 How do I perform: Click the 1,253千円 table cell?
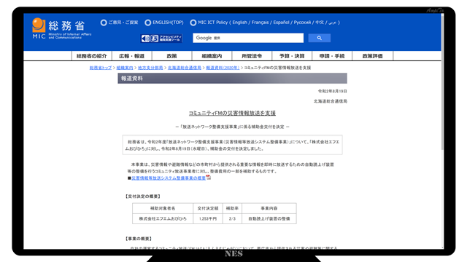tap(208, 218)
